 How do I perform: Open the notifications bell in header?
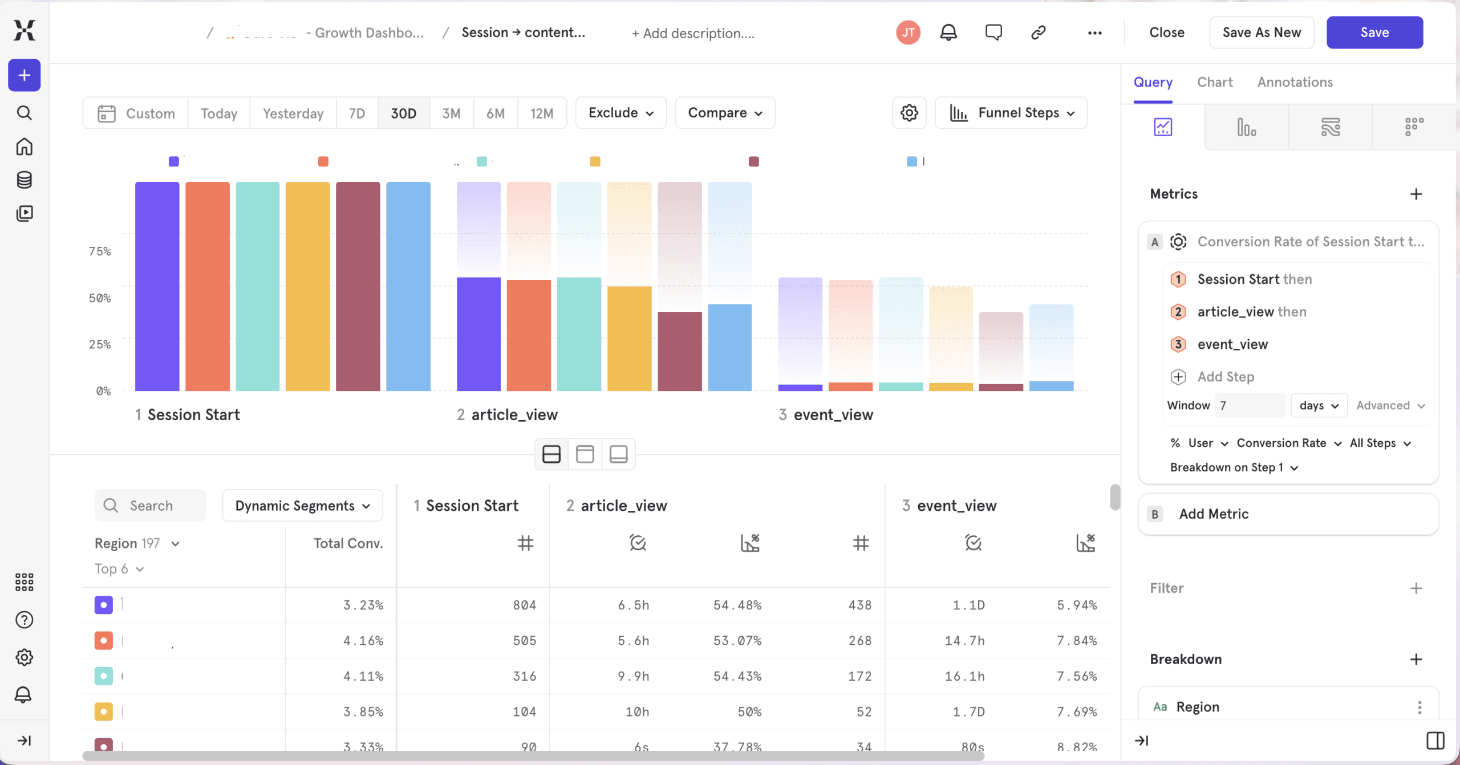[x=948, y=32]
